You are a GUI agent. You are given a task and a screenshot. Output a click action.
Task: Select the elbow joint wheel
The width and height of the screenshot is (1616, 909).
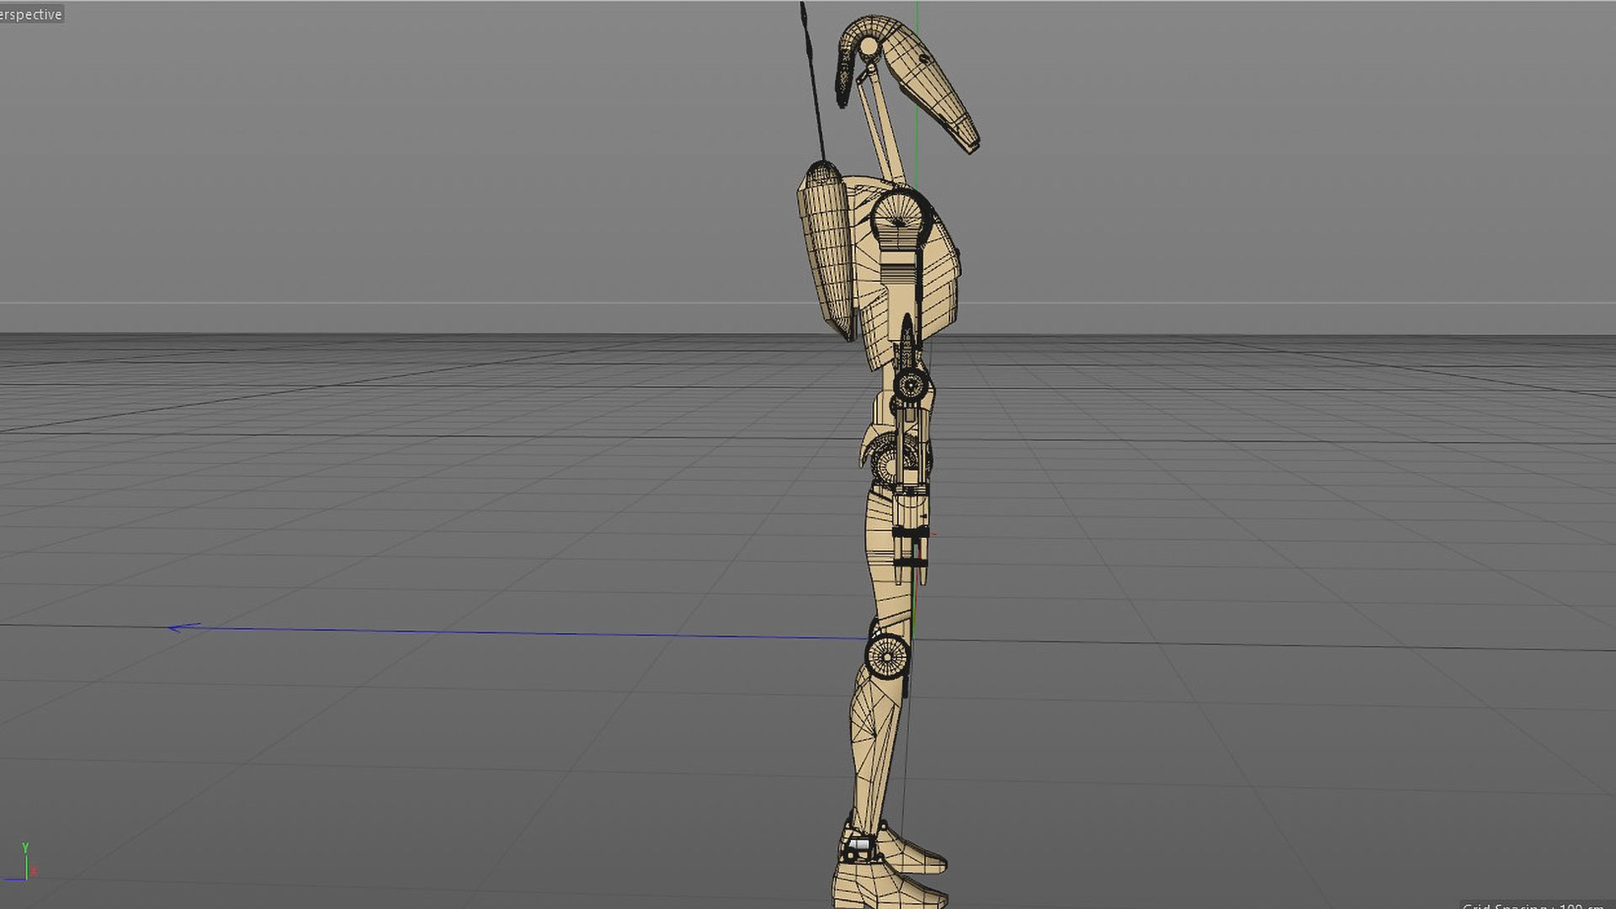911,385
